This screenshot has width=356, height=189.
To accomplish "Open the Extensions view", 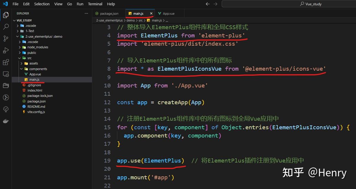I will tap(6, 62).
